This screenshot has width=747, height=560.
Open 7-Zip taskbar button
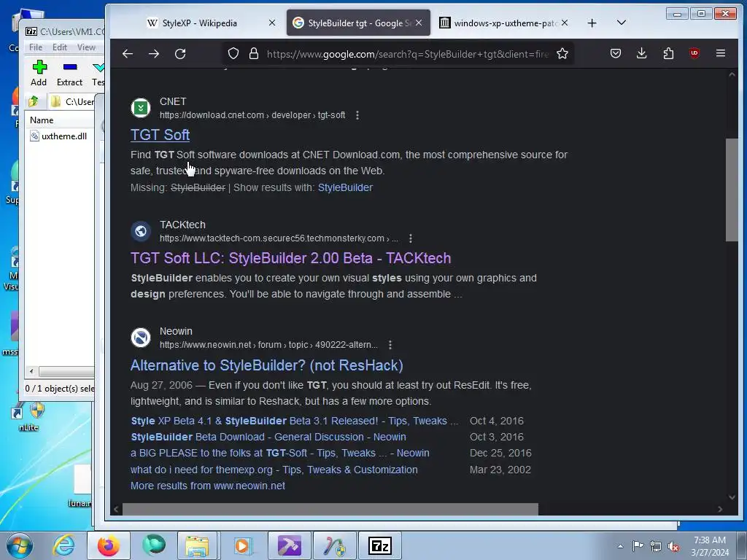[x=380, y=545]
